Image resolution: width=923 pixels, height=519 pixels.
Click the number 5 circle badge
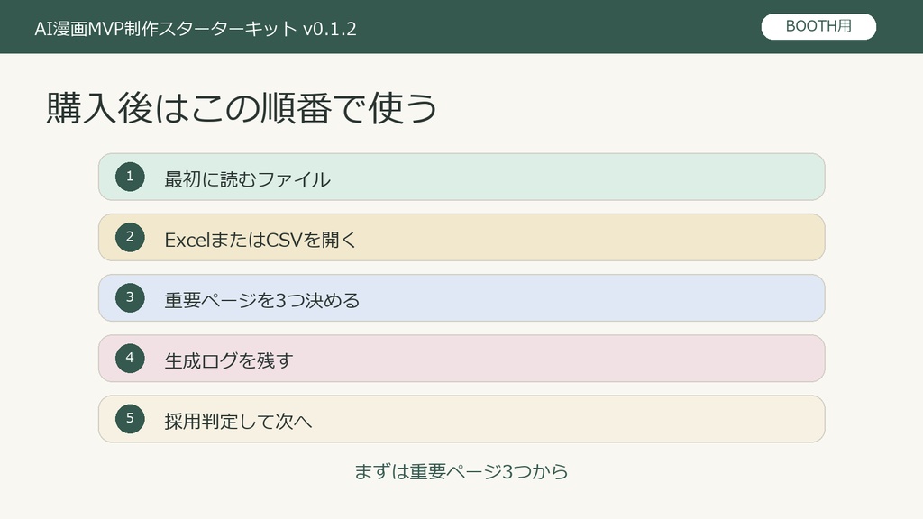[x=130, y=419]
